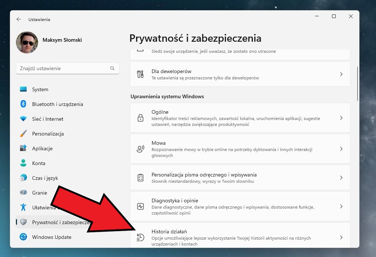Click the speech icon beside Mowa
Image resolution: width=376 pixels, height=257 pixels.
coord(140,149)
